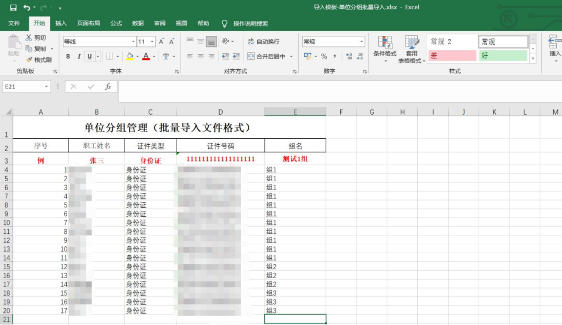Open Conditional Formatting (条件格式)
The width and height of the screenshot is (562, 325).
[385, 48]
